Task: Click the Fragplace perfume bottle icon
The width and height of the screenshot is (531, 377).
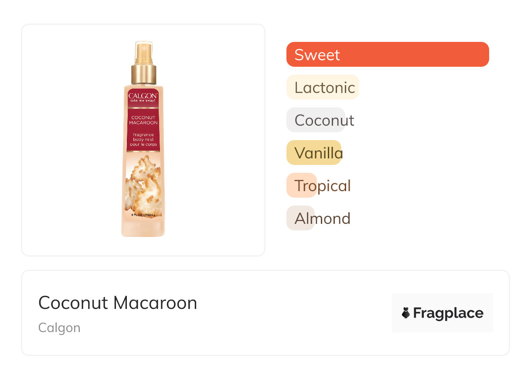Action: [x=406, y=313]
